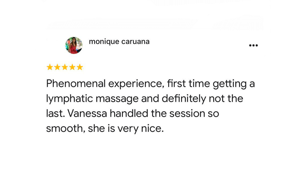
Task: Click the fifth yellow rating star
Action: click(x=80, y=67)
